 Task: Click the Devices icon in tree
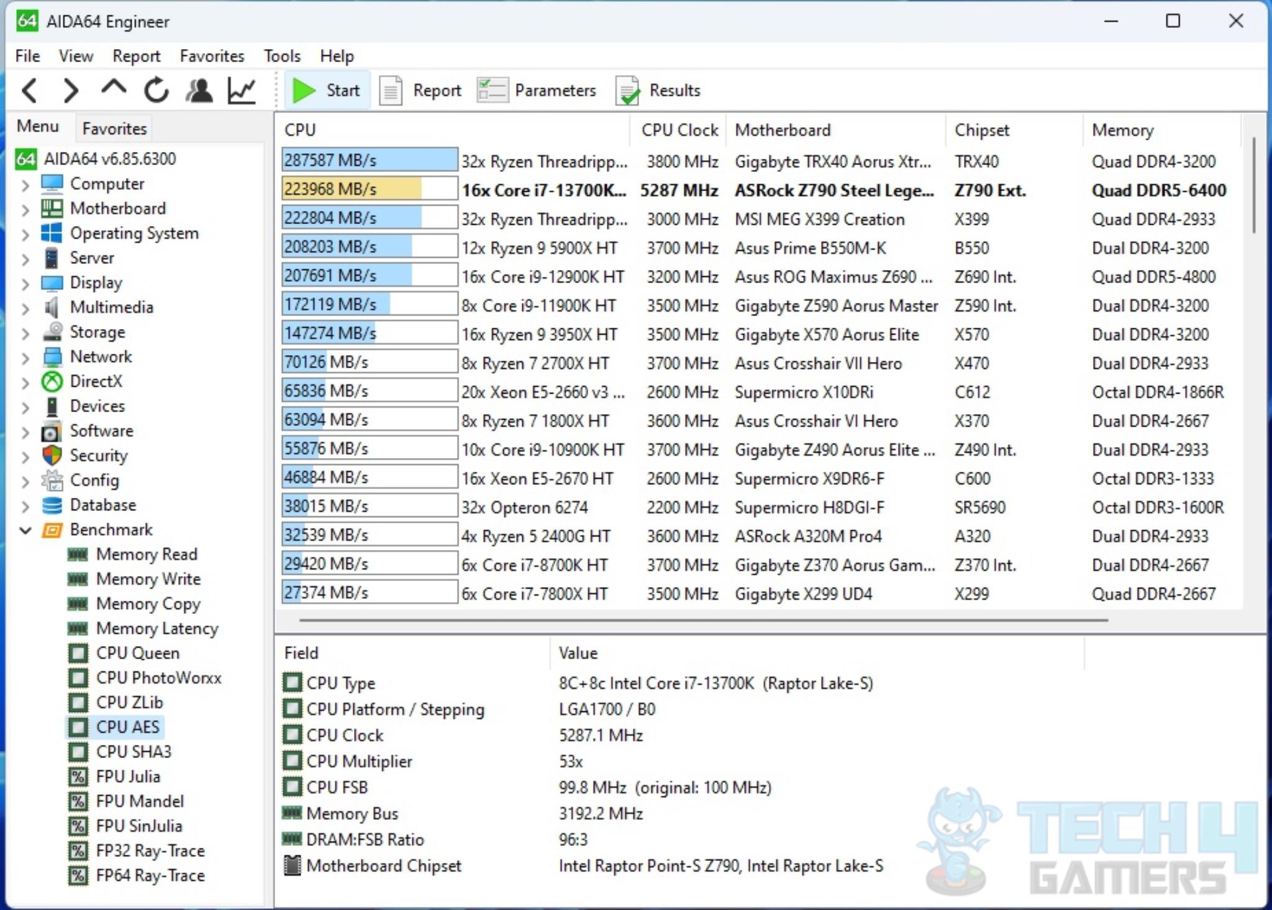(52, 406)
